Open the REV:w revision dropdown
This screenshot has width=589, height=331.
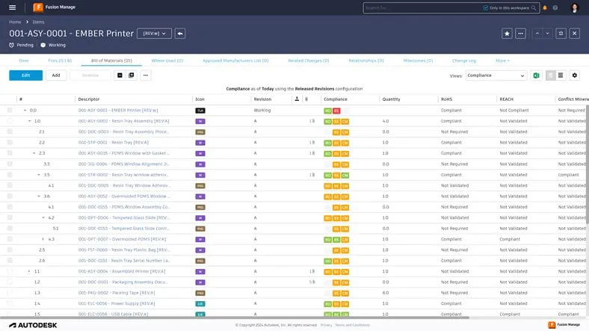tap(155, 34)
